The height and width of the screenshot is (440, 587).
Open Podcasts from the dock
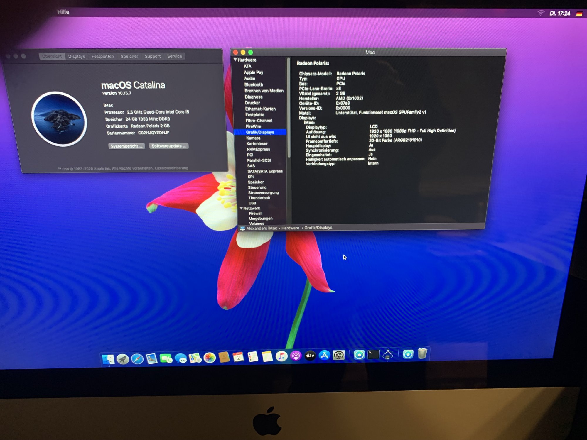click(x=296, y=356)
